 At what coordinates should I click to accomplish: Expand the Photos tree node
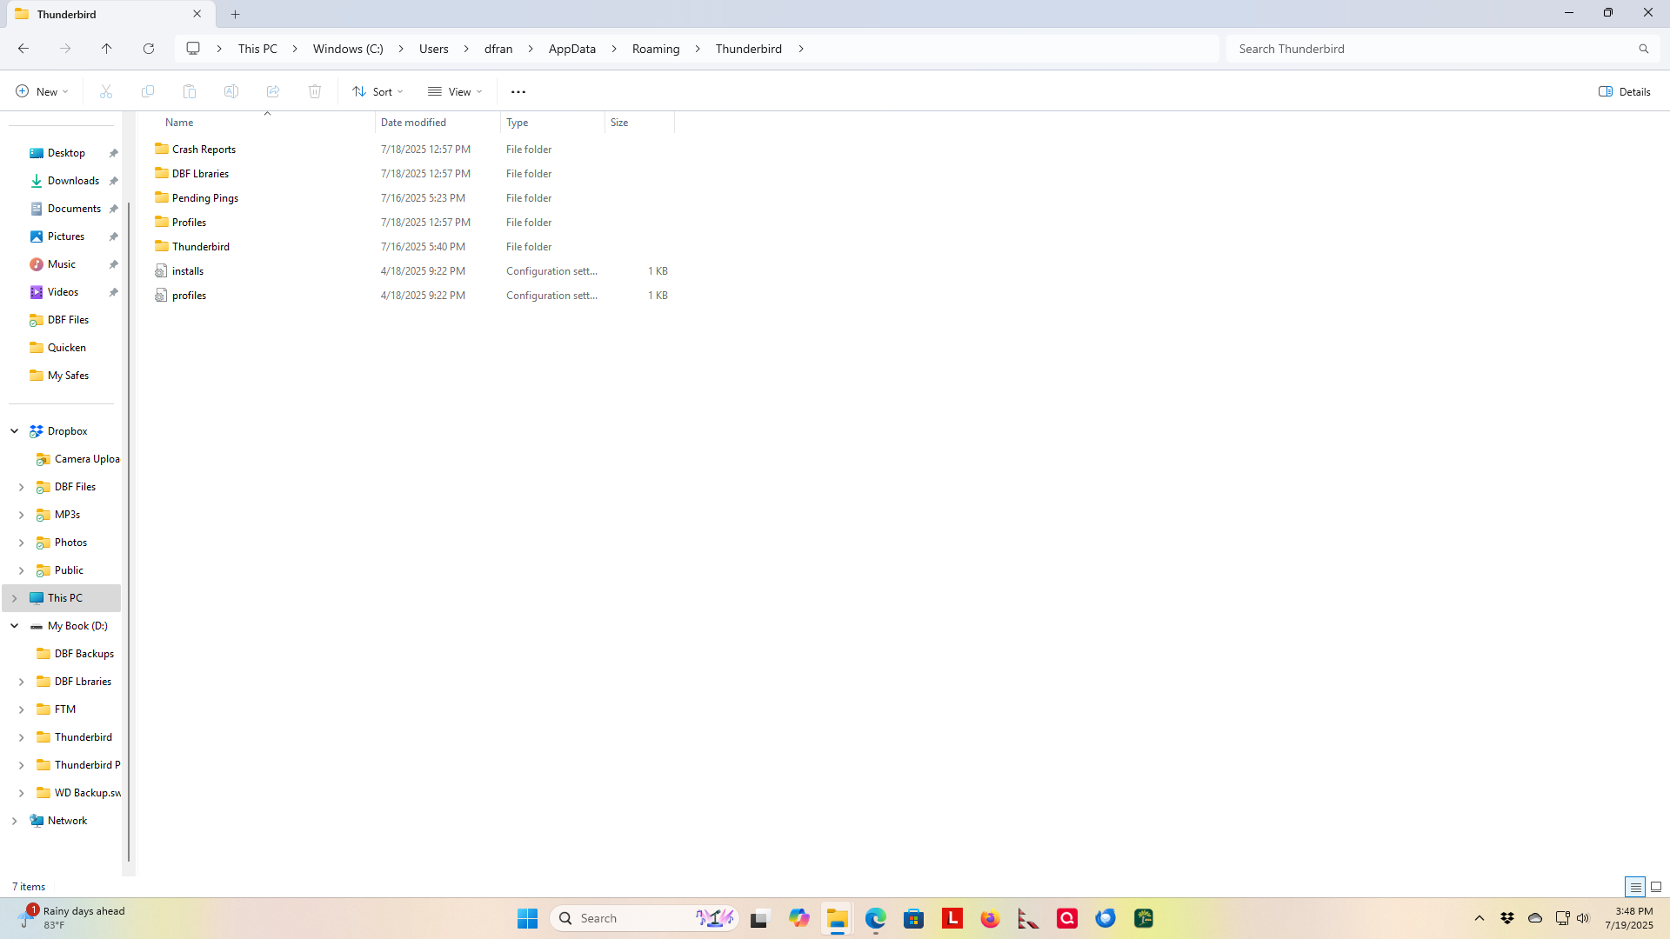(x=22, y=543)
